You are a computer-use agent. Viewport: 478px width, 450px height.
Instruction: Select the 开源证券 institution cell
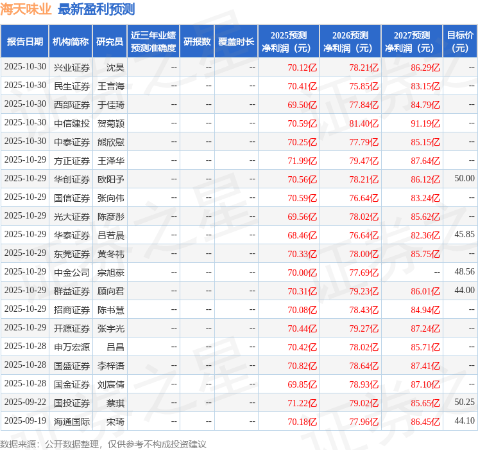click(x=72, y=328)
